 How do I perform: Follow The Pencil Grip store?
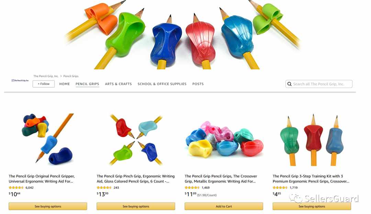(44, 84)
